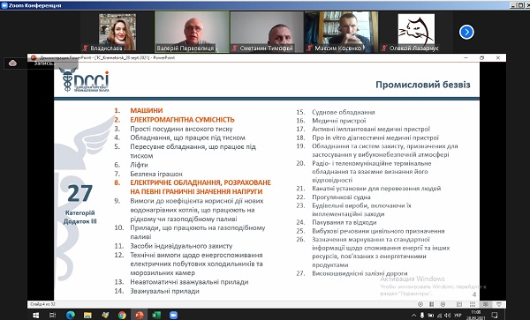Go to next slide in presenter bar
The height and width of the screenshot is (320, 530).
click(443, 304)
